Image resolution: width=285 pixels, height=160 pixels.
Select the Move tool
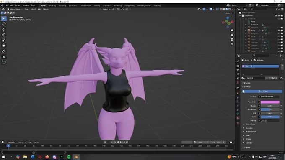(4, 30)
